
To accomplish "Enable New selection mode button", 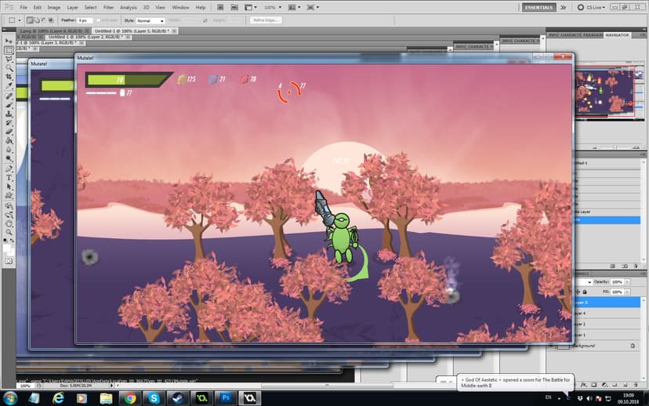I will tap(30, 20).
